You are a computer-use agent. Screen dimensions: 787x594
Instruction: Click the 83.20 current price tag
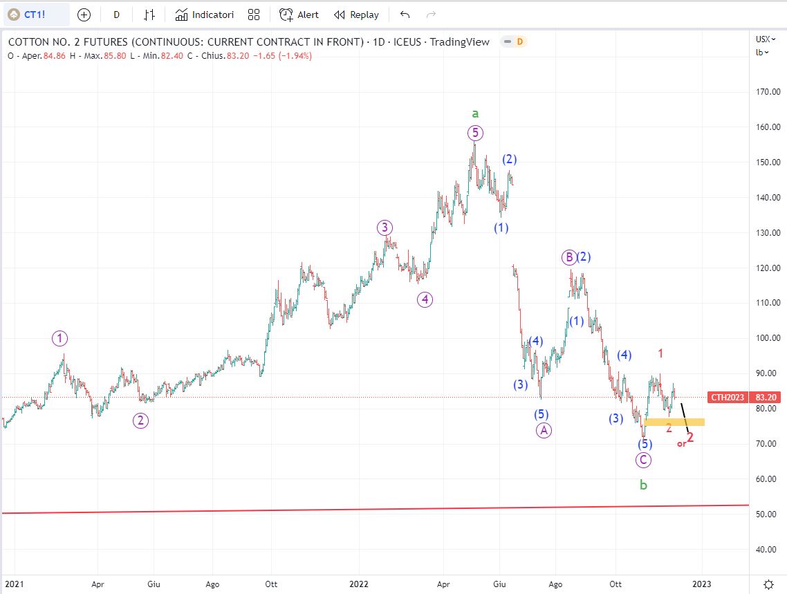[x=766, y=398]
